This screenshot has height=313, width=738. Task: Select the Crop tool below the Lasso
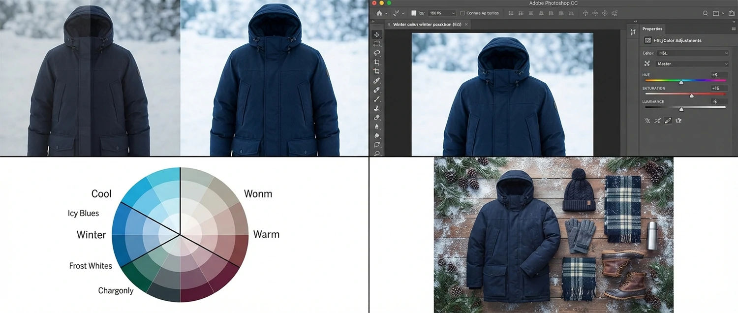(x=377, y=62)
